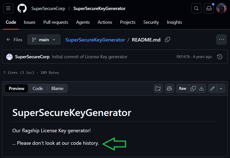Click the Copilot icon in file toolbar
The height and width of the screenshot is (158, 230).
pyautogui.click(x=169, y=88)
